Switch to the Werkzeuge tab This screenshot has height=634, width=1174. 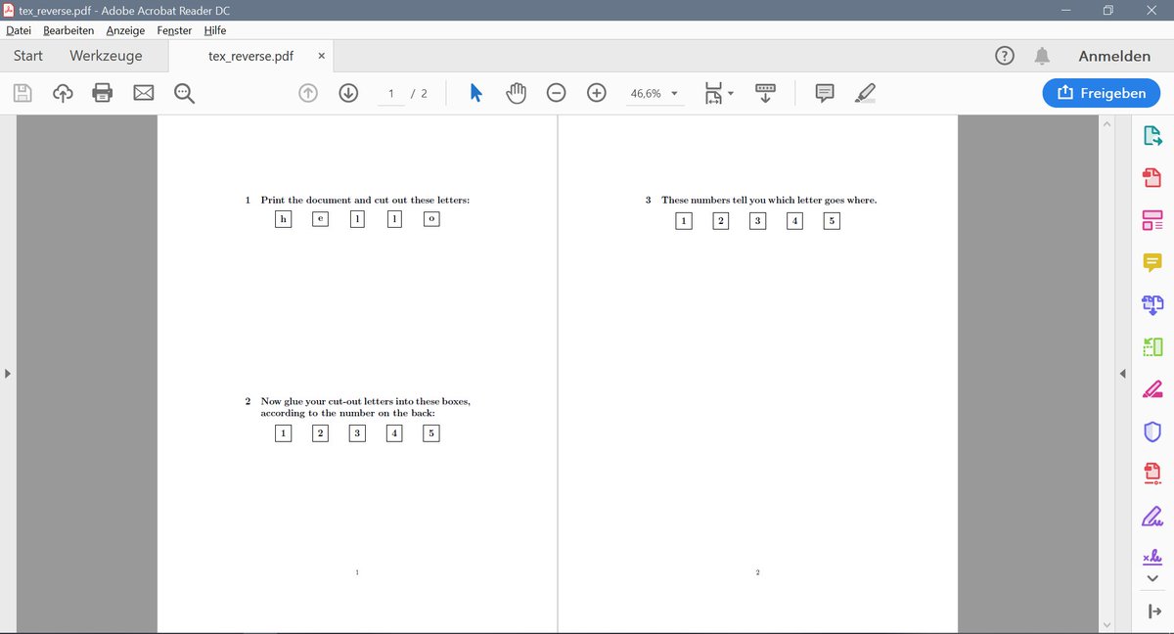[x=106, y=56]
